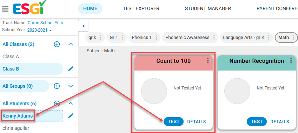Expand the All Groups section

[x=71, y=86]
